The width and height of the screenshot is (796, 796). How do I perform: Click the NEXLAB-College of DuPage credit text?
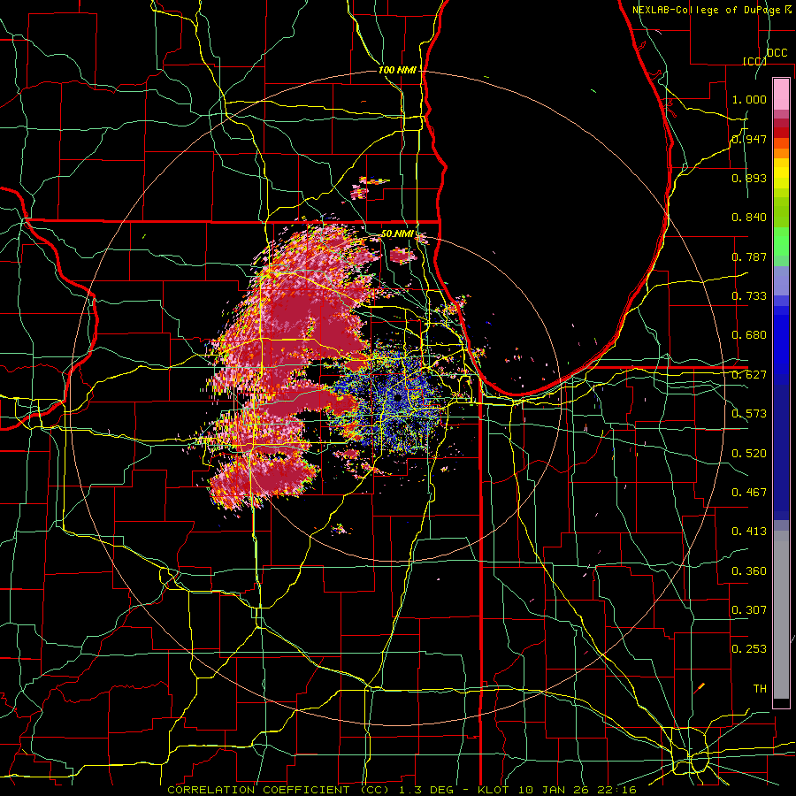point(708,10)
